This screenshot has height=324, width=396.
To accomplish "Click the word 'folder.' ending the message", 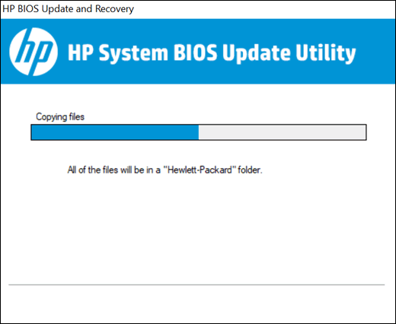I will 250,170.
